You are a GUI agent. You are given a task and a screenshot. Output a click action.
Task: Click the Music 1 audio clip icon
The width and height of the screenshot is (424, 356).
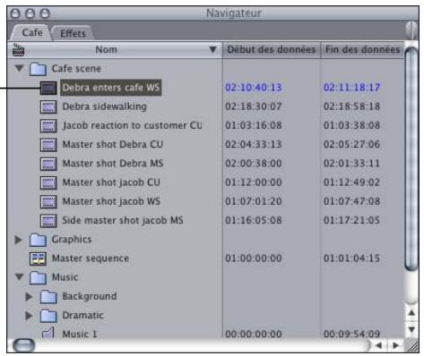click(48, 333)
